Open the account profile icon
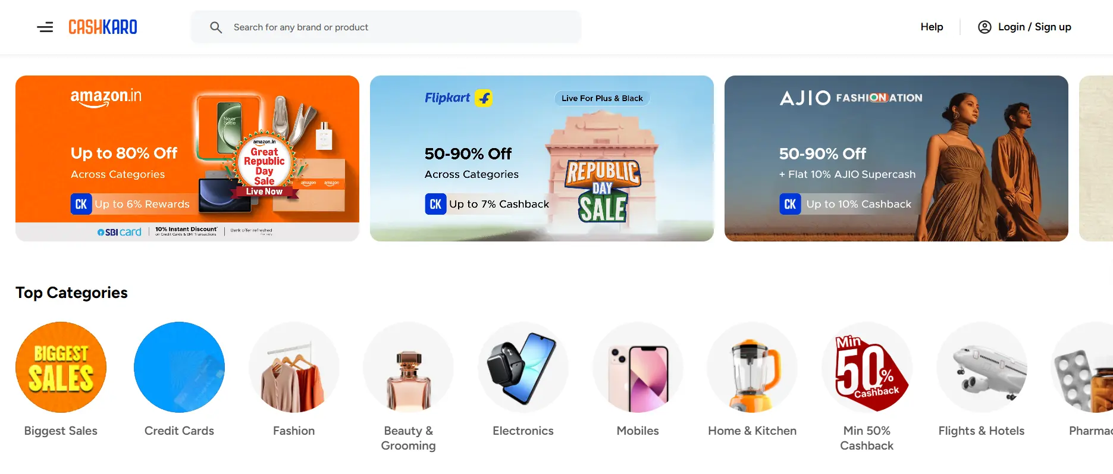Image resolution: width=1113 pixels, height=474 pixels. click(985, 27)
